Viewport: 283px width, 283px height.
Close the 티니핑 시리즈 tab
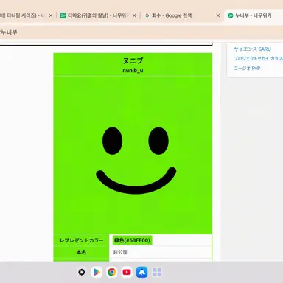click(51, 15)
